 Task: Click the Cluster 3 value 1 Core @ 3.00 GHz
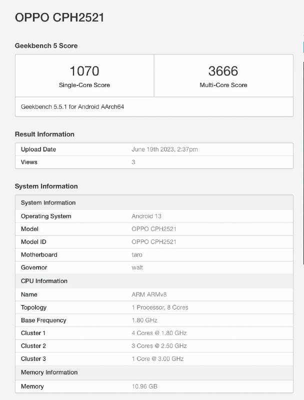click(x=157, y=359)
